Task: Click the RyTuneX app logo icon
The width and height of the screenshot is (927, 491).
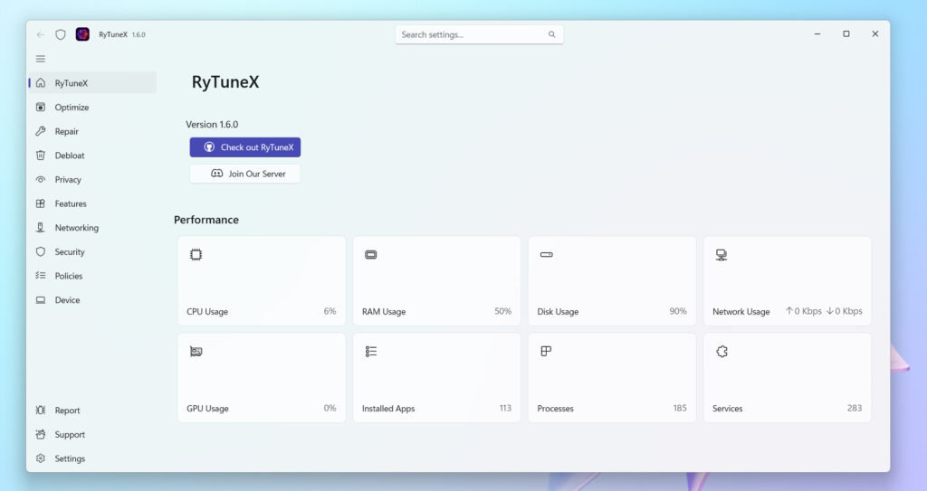Action: (82, 34)
